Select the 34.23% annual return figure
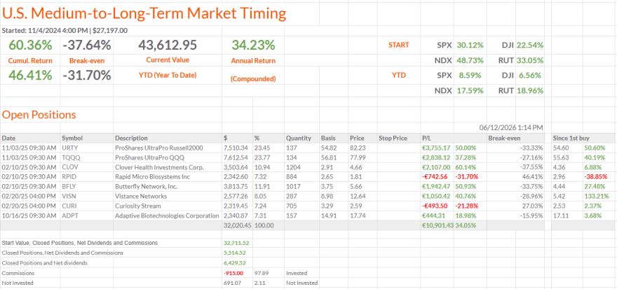Screen dimensions: 617x289 [253, 45]
